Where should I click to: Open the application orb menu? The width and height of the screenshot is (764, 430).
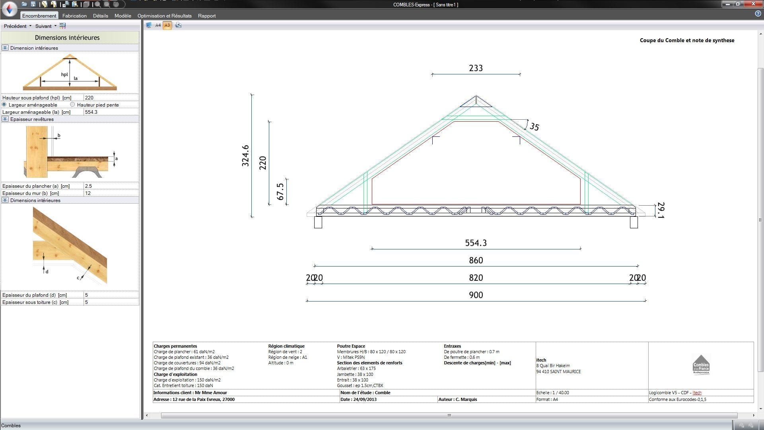point(10,9)
